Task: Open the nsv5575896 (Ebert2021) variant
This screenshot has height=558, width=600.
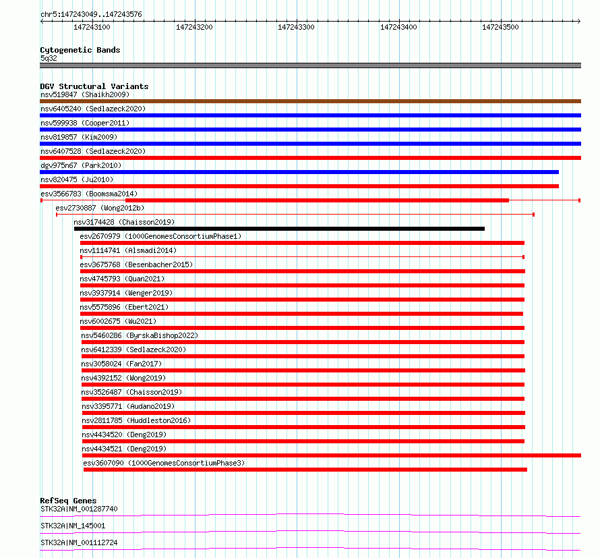Action: coord(124,307)
